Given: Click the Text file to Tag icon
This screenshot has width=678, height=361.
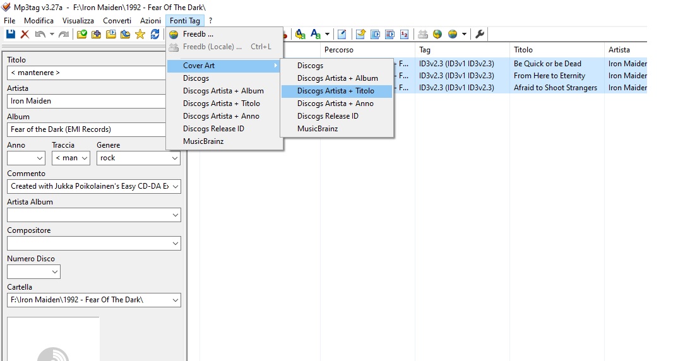Looking at the screenshot, I should (390, 34).
